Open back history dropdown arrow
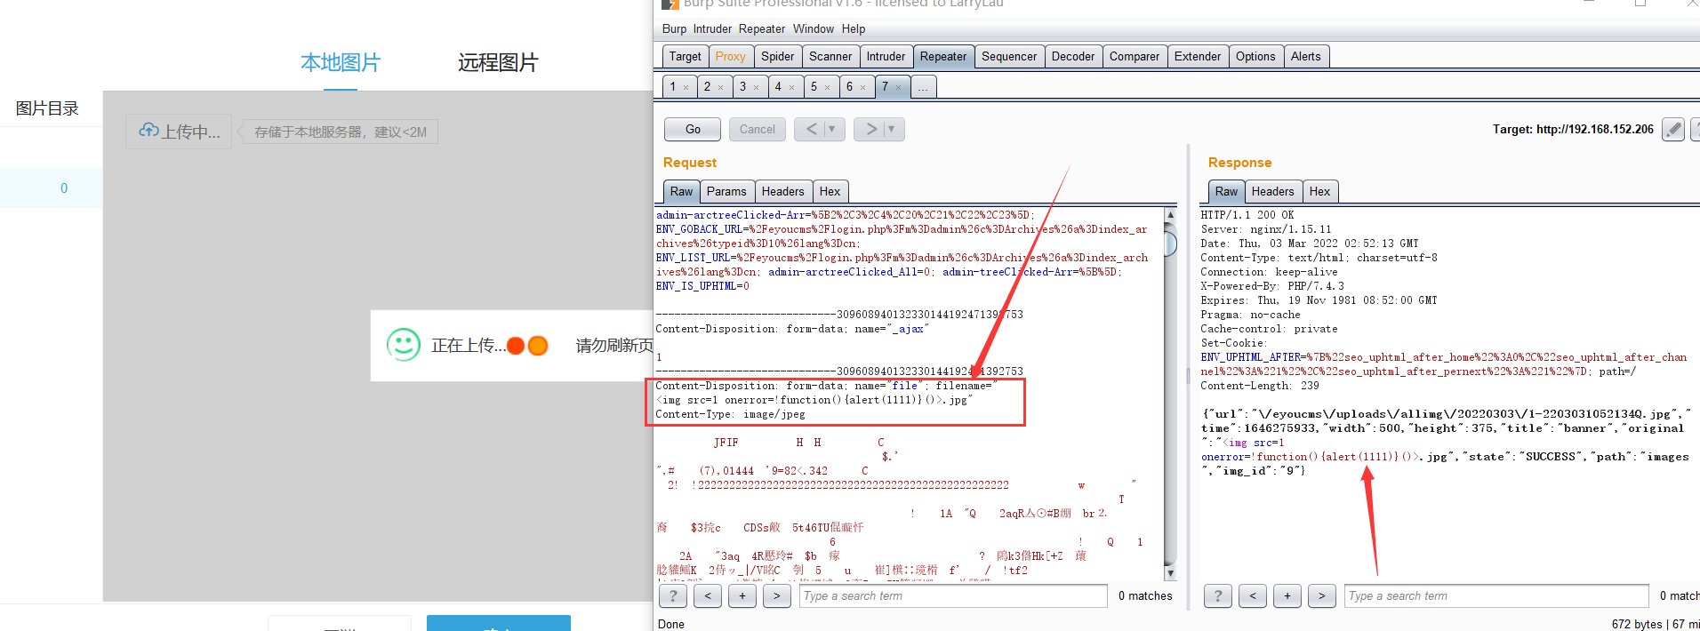 pos(834,129)
